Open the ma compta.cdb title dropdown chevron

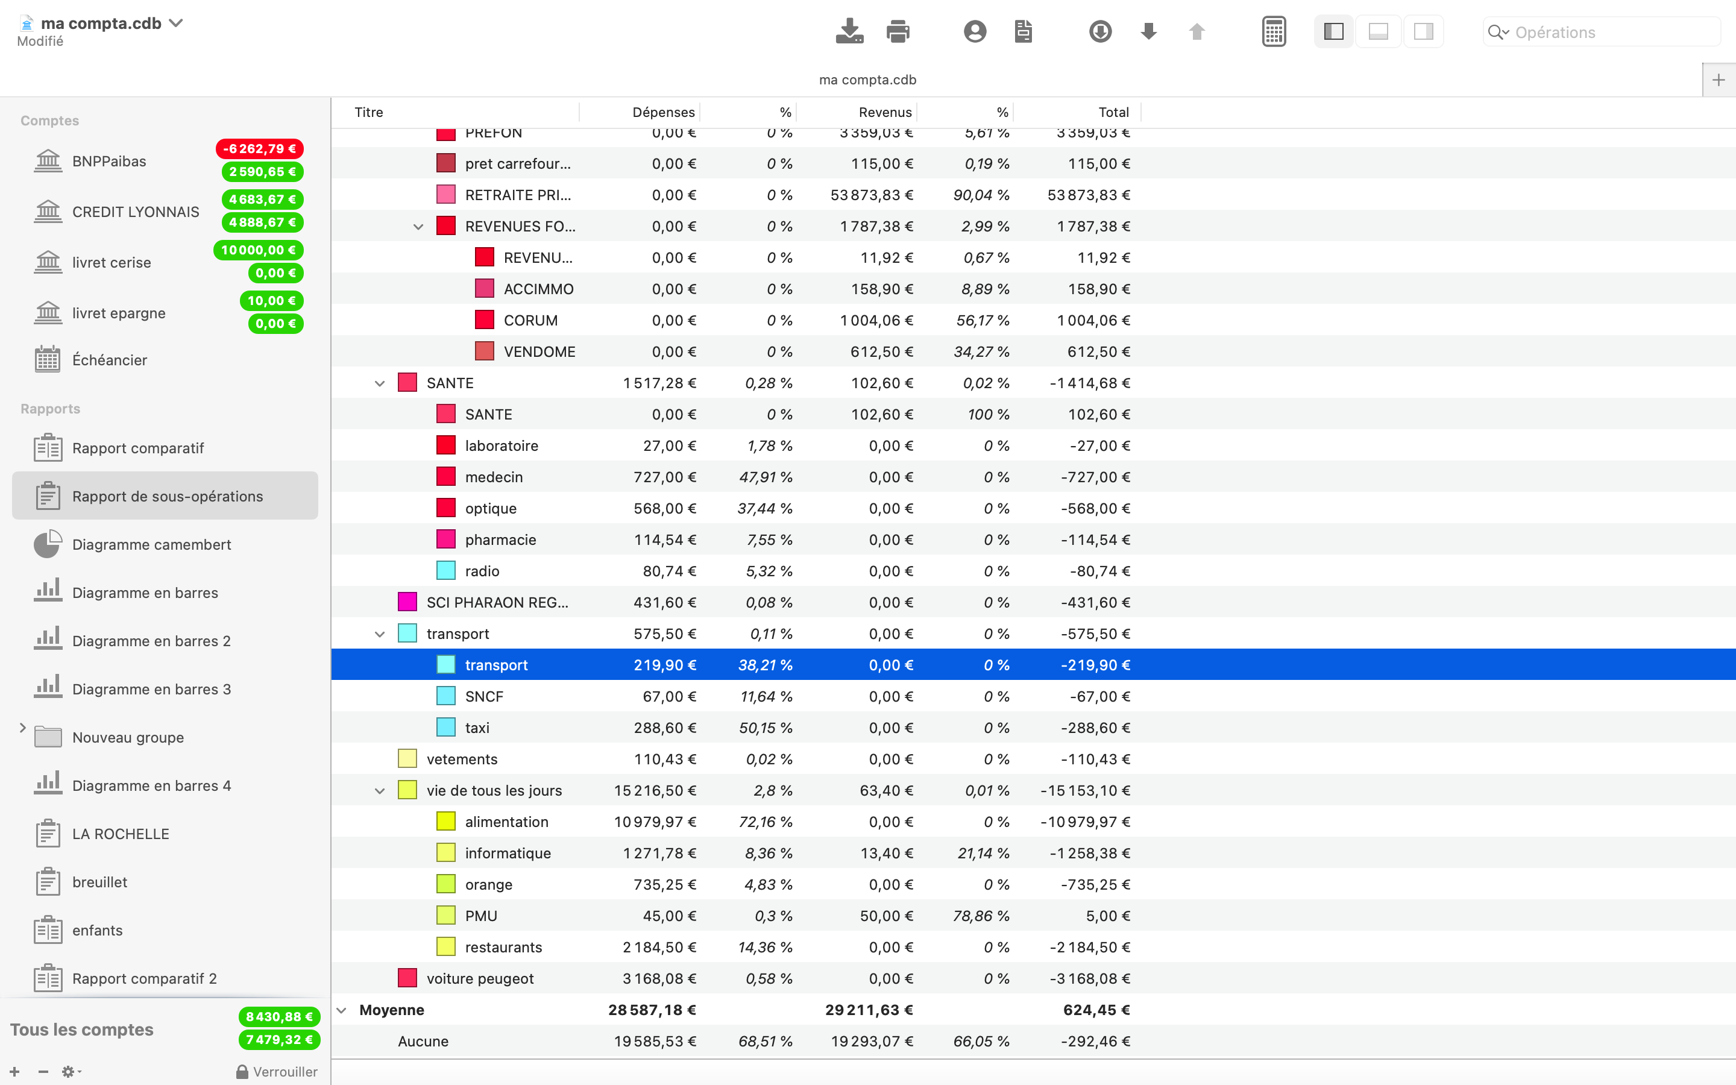click(176, 23)
